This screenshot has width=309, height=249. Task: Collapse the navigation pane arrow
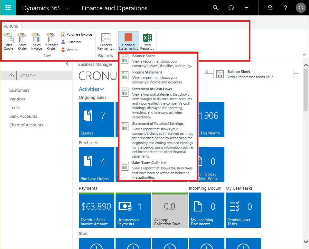point(67,64)
